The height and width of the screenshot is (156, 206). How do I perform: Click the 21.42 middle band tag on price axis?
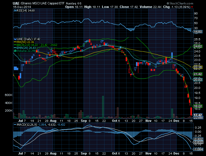[x=198, y=74]
